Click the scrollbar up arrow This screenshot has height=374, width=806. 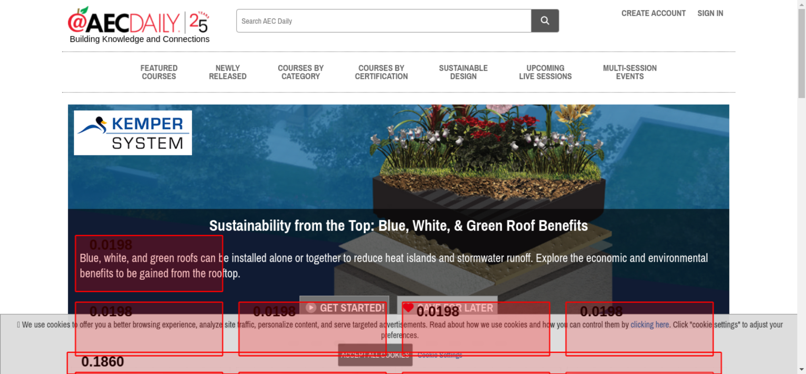click(802, 4)
